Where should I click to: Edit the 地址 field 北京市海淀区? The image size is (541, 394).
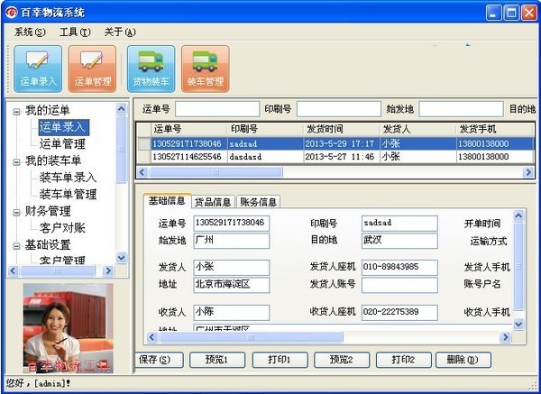tap(231, 285)
